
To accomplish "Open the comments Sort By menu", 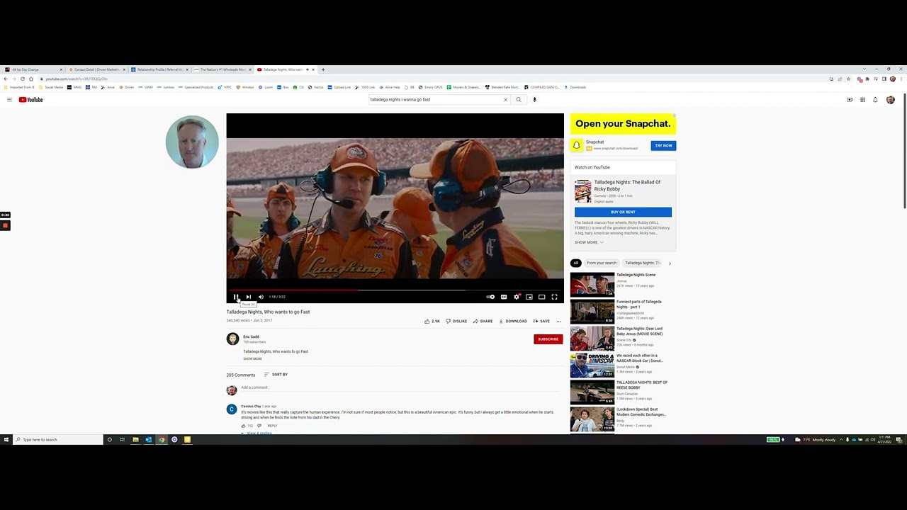I will coord(276,375).
